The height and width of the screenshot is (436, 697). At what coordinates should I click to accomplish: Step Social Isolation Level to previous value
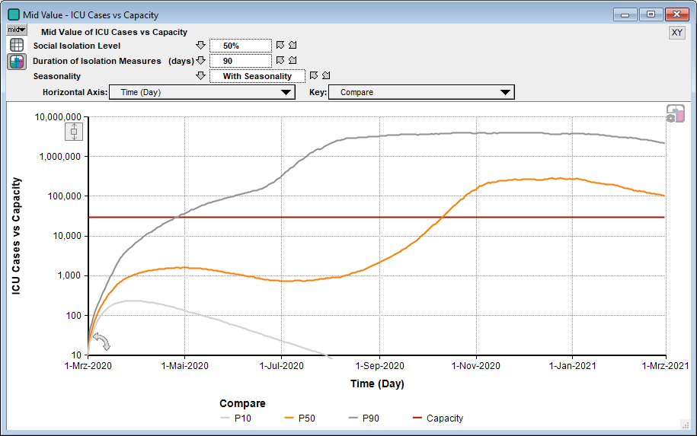click(x=280, y=45)
